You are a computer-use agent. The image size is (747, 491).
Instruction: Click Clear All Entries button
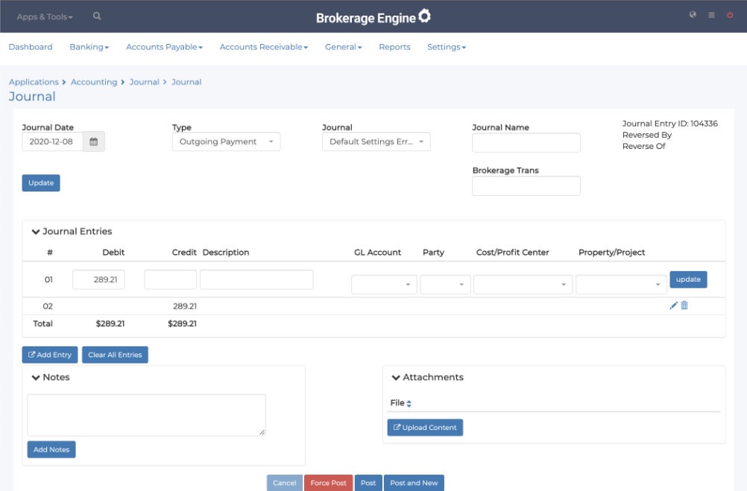[115, 355]
